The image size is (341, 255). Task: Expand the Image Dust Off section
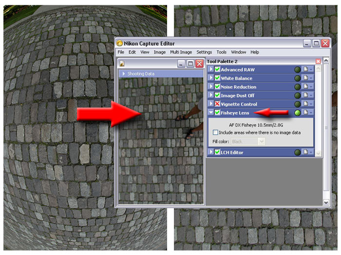pyautogui.click(x=211, y=95)
